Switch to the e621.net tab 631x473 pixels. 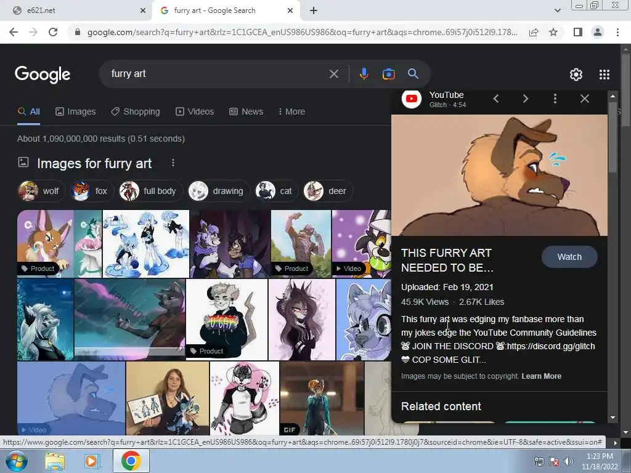[76, 10]
